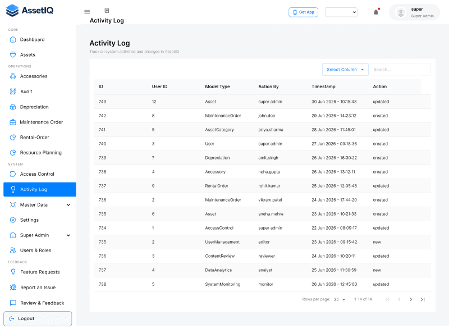The height and width of the screenshot is (333, 449).
Task: Click the AssetIQ logo
Action: (x=30, y=11)
